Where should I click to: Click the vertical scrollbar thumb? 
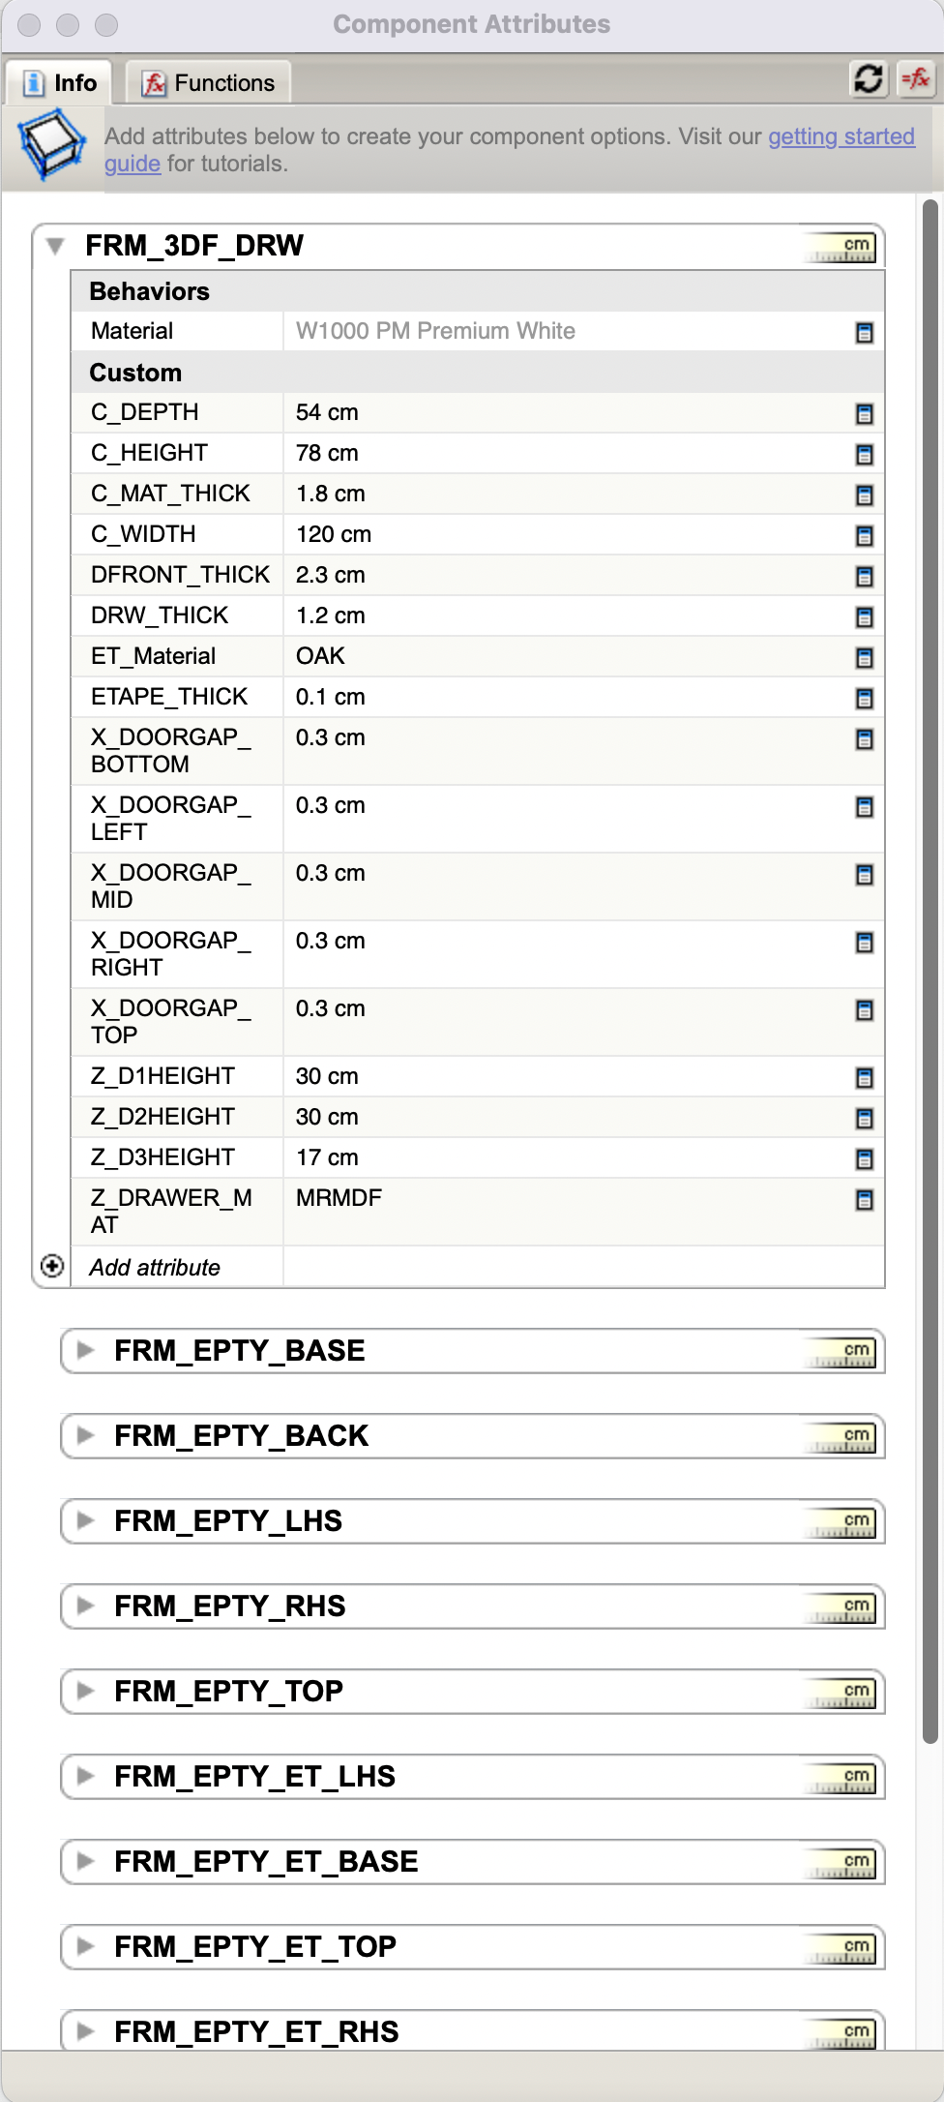point(929,968)
